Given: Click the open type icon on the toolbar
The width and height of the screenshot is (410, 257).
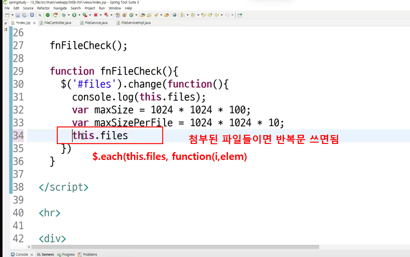Looking at the screenshot, I should point(118,15).
